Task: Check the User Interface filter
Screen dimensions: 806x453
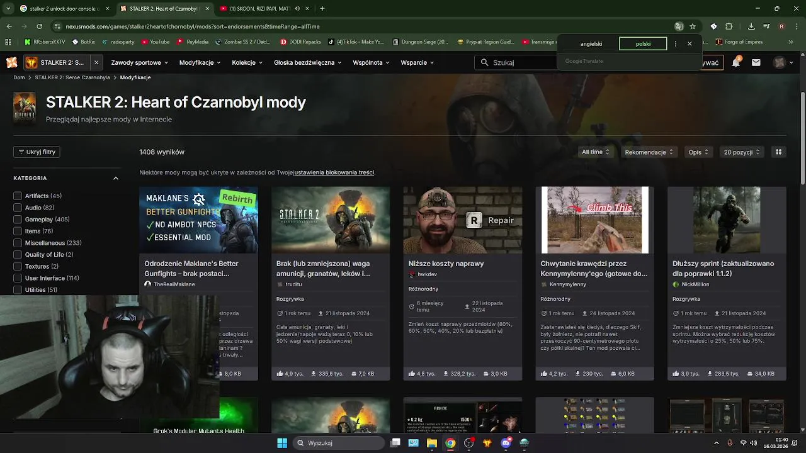Action: (18, 278)
